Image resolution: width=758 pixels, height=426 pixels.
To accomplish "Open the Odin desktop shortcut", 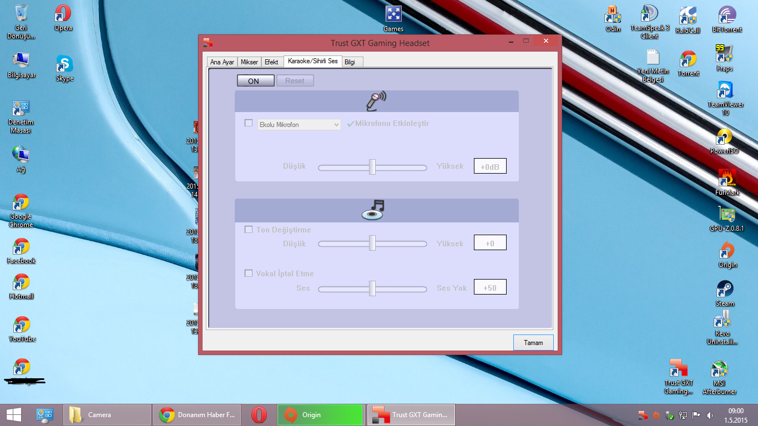I will 613,19.
